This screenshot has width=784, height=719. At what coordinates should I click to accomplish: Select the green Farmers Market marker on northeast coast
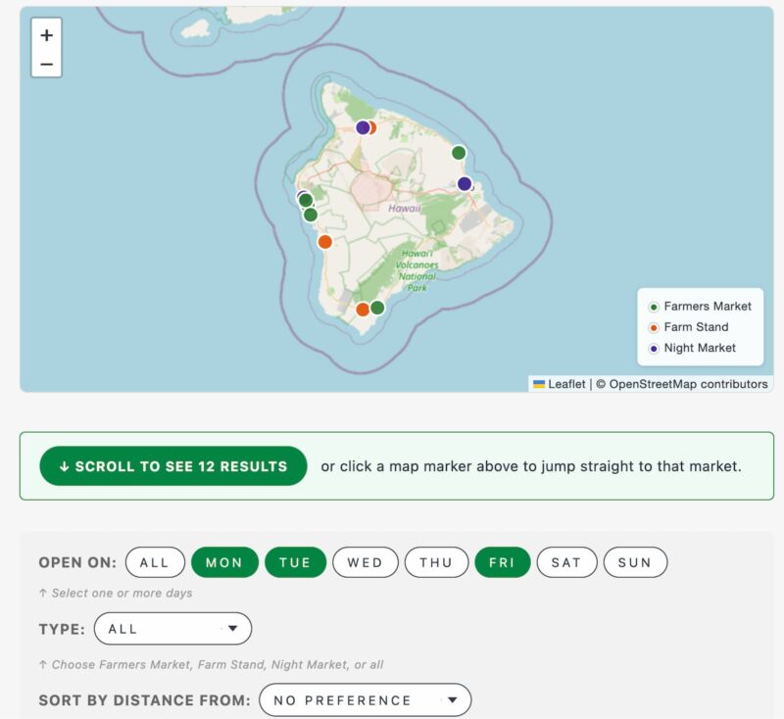[x=459, y=153]
